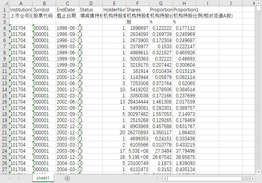Image resolution: width=262 pixels, height=183 pixels.
Task: Select column H header
Action: coord(184,3)
